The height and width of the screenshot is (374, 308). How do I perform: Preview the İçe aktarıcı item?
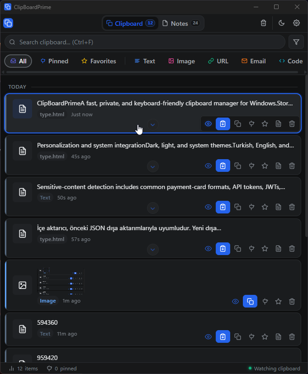208,249
